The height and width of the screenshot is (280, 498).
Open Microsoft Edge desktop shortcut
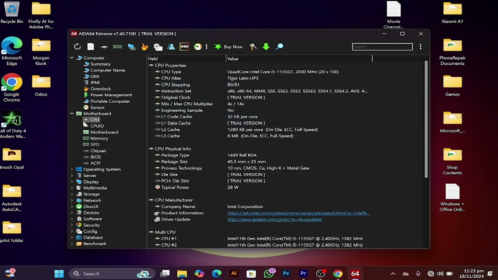[12, 51]
